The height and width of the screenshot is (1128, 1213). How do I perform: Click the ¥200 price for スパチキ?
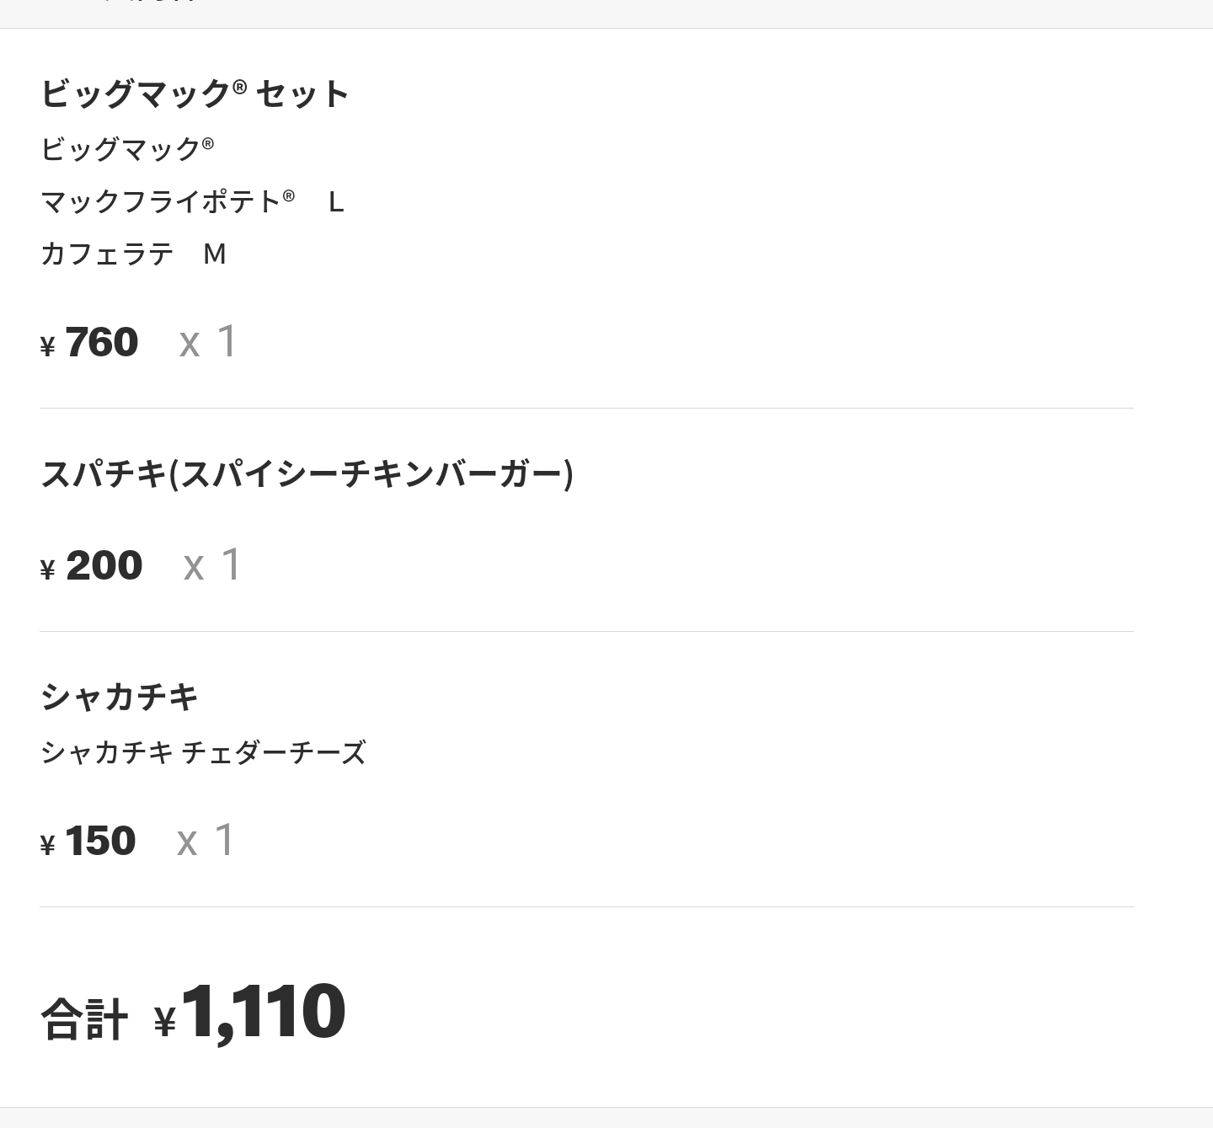(104, 566)
